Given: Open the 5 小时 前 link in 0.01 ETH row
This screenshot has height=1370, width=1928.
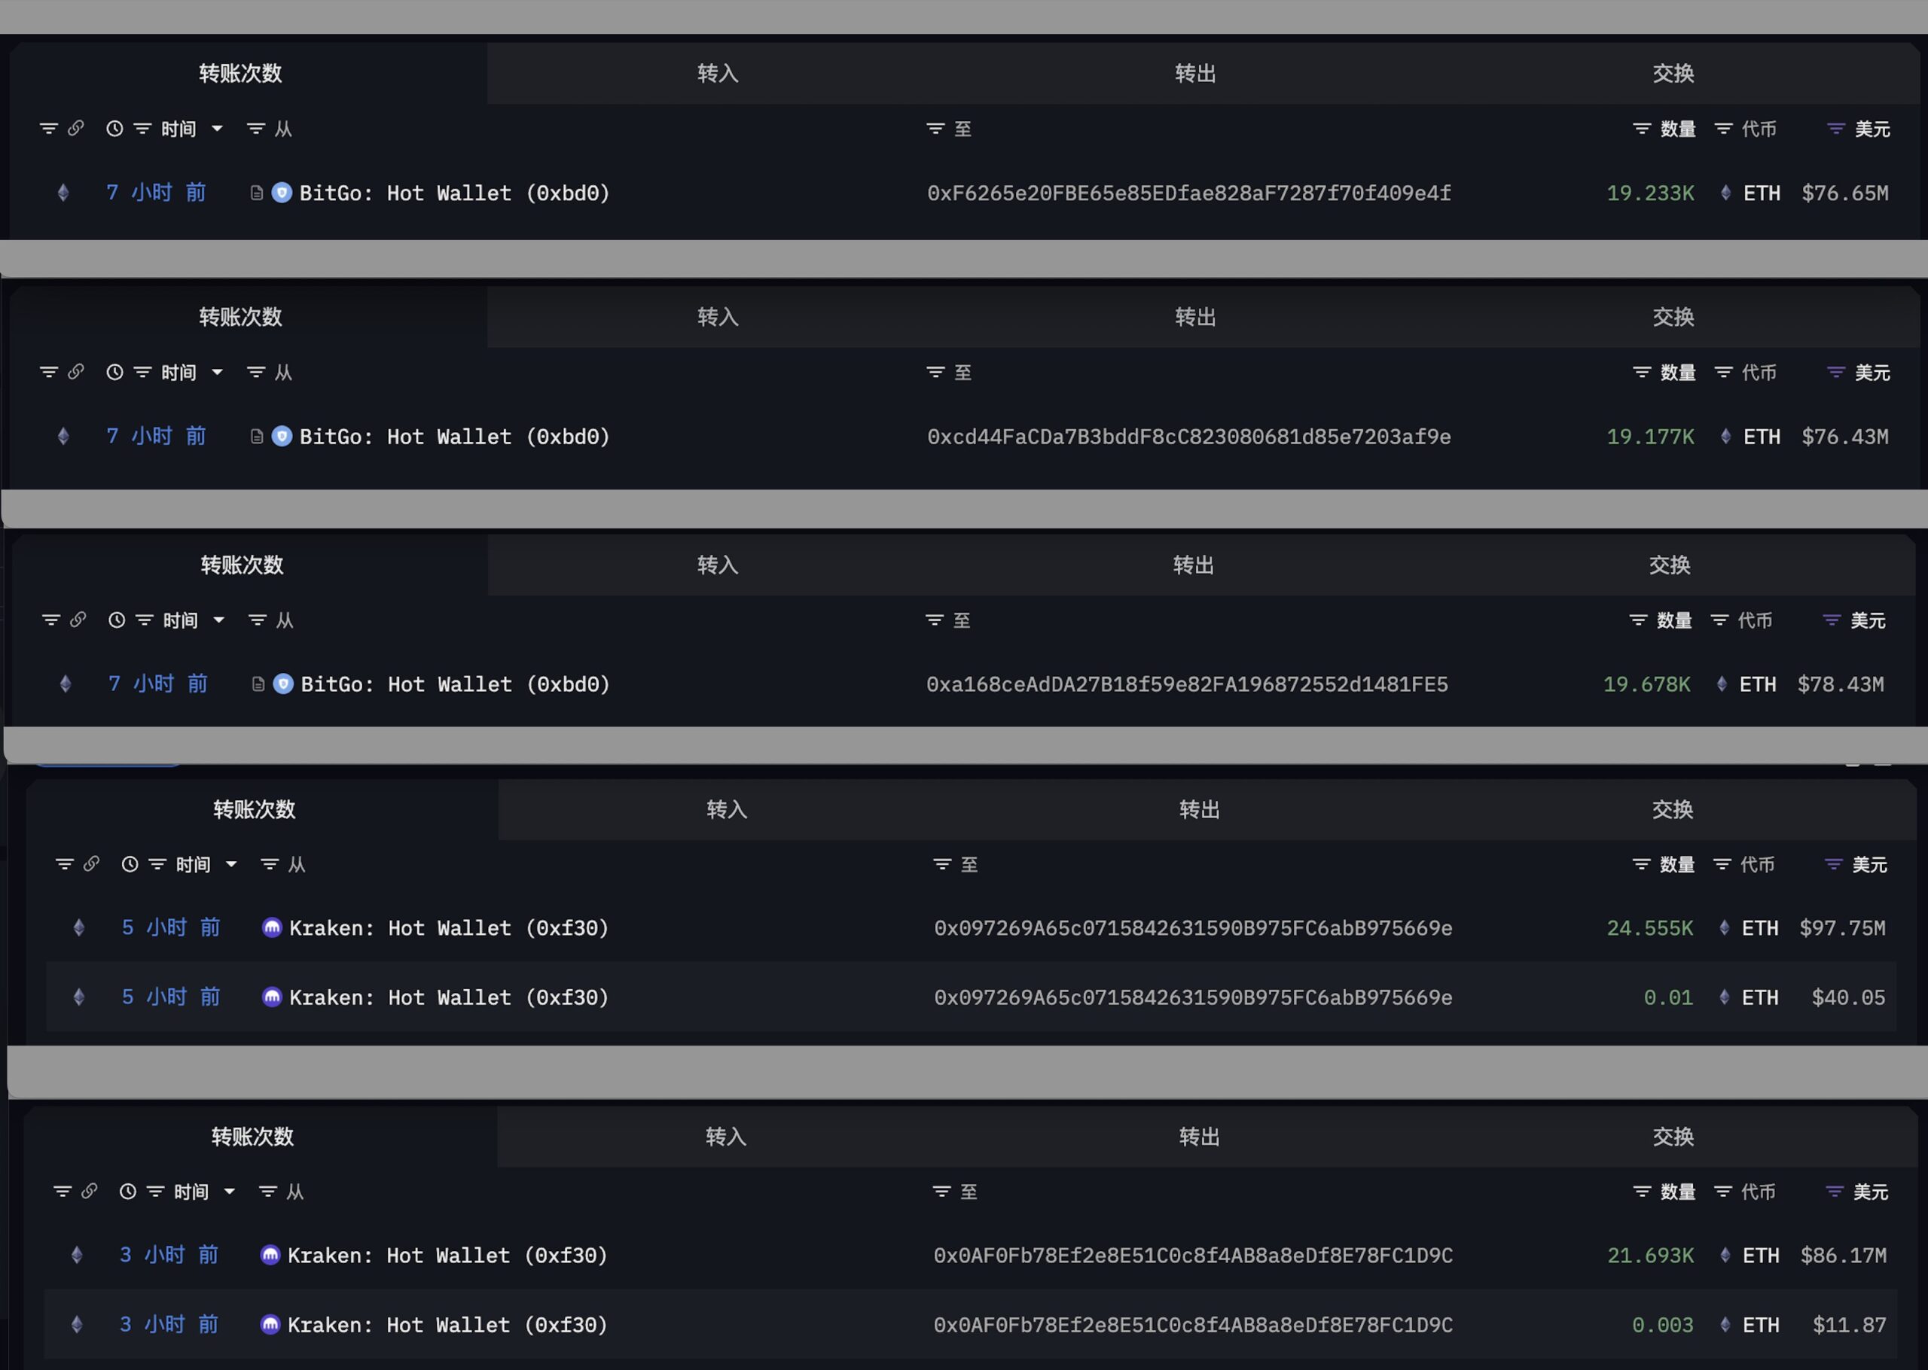Looking at the screenshot, I should pos(171,998).
